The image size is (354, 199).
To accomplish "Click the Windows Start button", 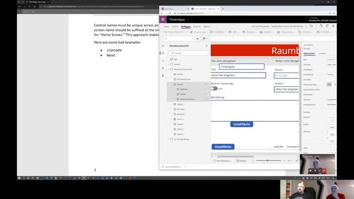I will (19, 178).
